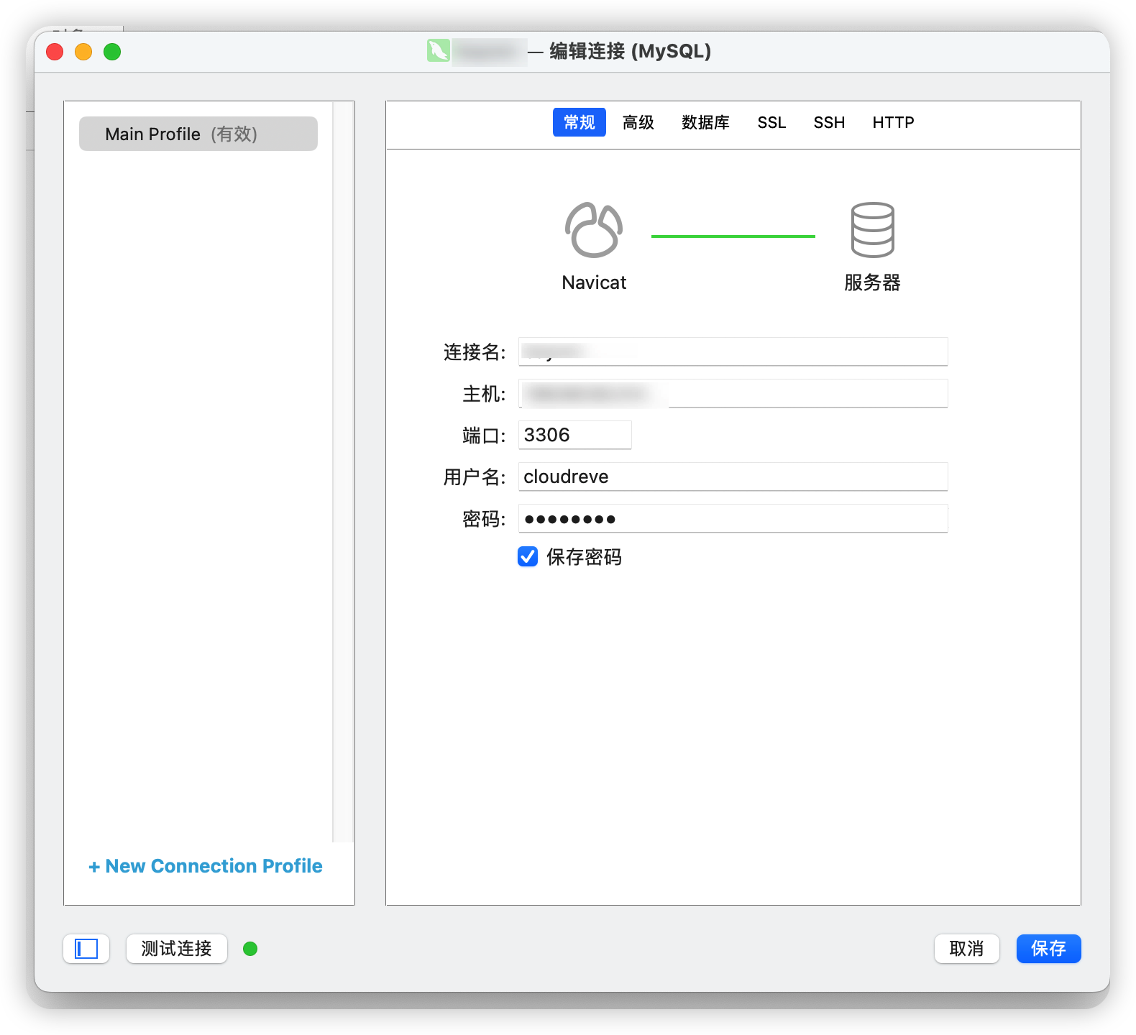Select the Main Profile entry
Viewport: 1136px width, 1035px height.
[198, 134]
